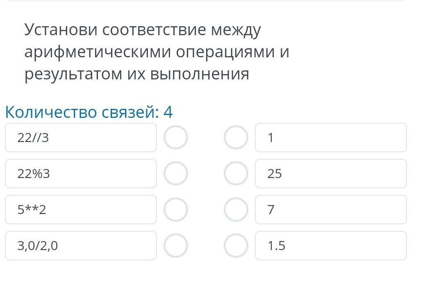Click the 3,0/2,0 expression box
Screen dimensions: 427x282
tap(81, 246)
